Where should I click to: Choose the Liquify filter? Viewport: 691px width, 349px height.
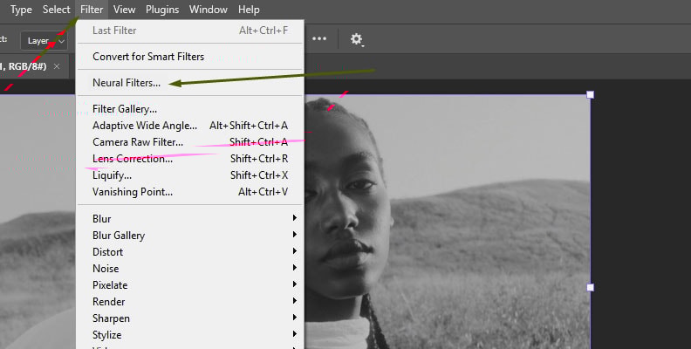click(x=112, y=175)
